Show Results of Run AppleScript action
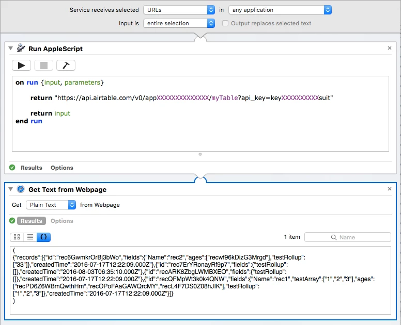The width and height of the screenshot is (401, 325). pyautogui.click(x=32, y=168)
